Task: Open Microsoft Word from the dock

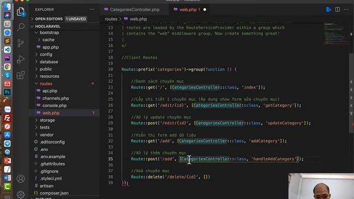Action: [7, 178]
